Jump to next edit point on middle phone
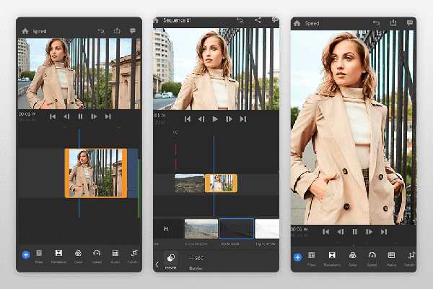This screenshot has width=433, height=289. click(243, 119)
